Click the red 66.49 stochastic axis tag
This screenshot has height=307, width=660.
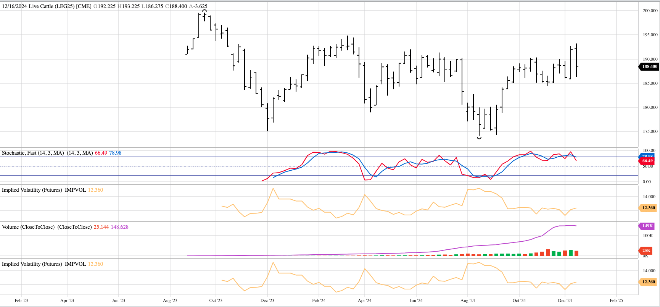647,161
